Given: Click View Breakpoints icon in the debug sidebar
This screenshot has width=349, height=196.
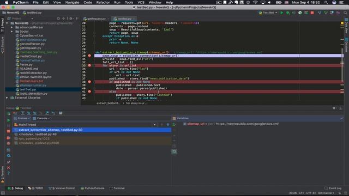Looking at the screenshot, I should pyautogui.click(x=9, y=138).
